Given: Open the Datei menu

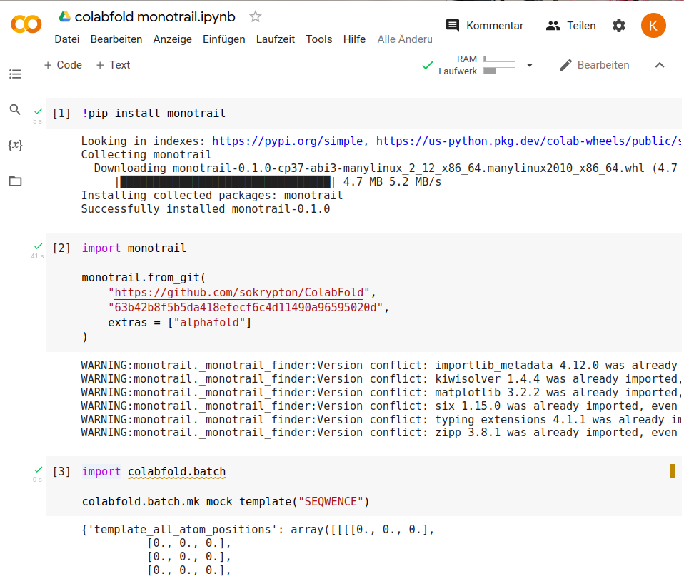Looking at the screenshot, I should click(66, 39).
